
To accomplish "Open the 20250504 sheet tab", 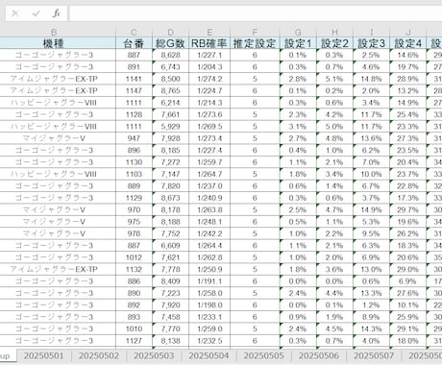I will tap(209, 355).
